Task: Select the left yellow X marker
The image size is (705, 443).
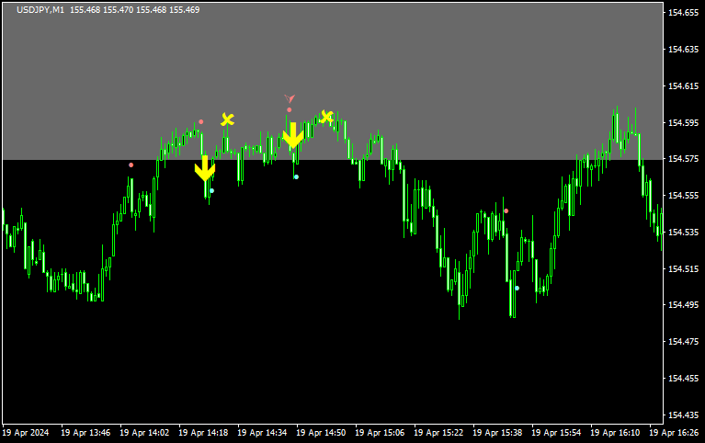Action: (x=227, y=119)
